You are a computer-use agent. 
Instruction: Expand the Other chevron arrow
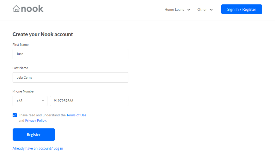[x=211, y=10]
